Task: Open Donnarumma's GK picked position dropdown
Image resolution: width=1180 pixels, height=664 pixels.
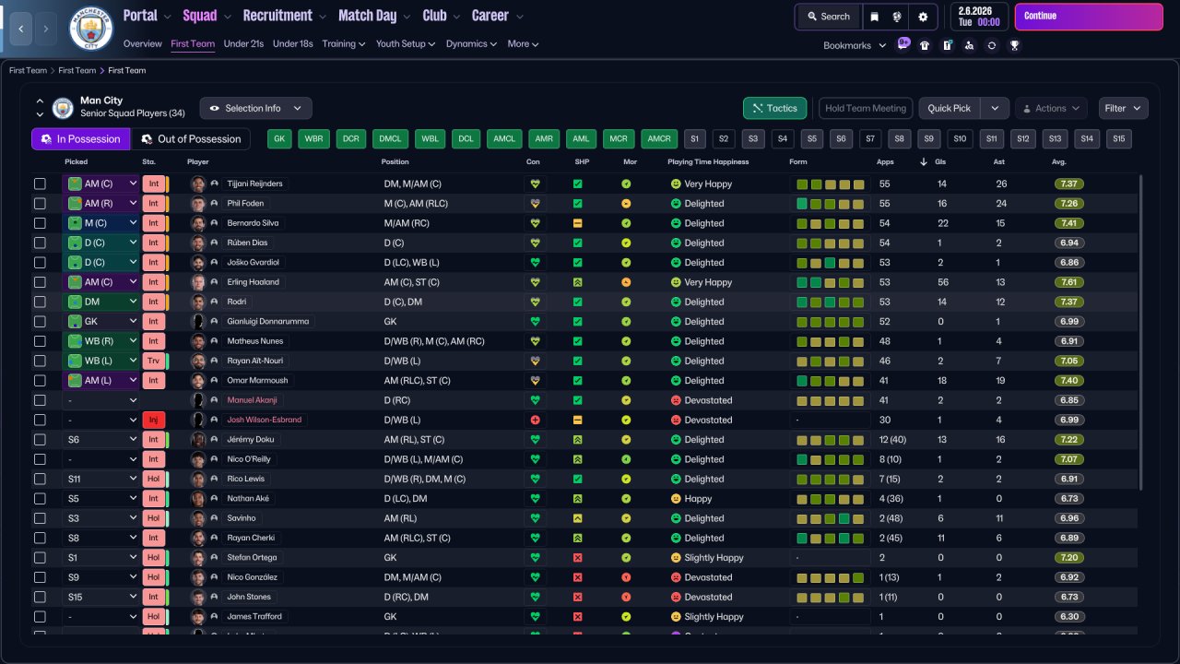Action: [x=100, y=321]
